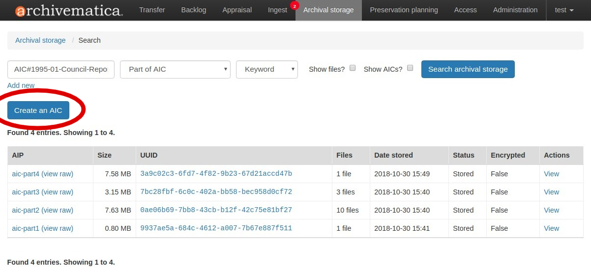The image size is (591, 273).
Task: Enable the Show files checkbox
Action: tap(353, 68)
